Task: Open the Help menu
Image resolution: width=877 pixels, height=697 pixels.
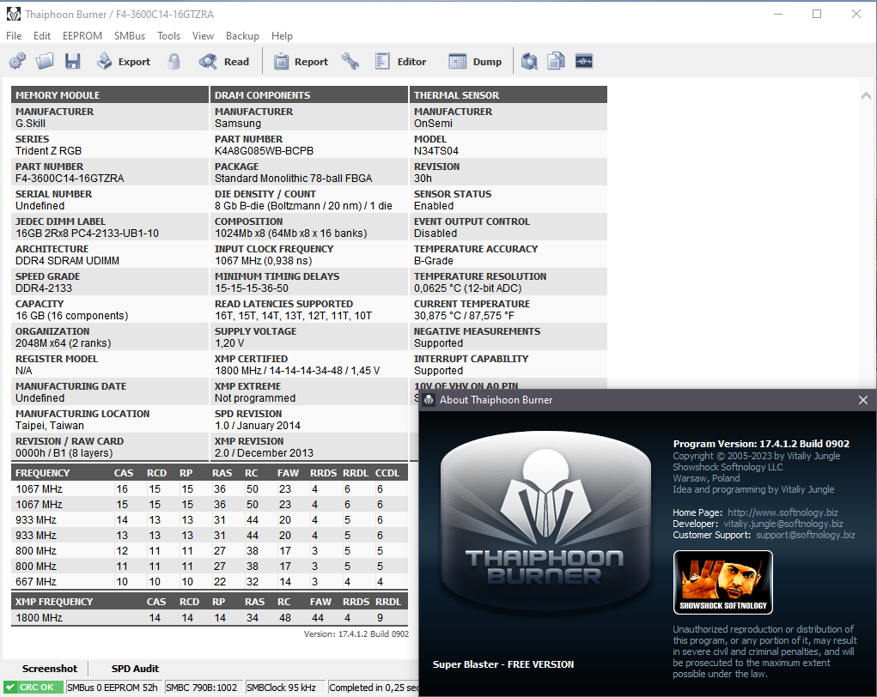Action: (282, 36)
